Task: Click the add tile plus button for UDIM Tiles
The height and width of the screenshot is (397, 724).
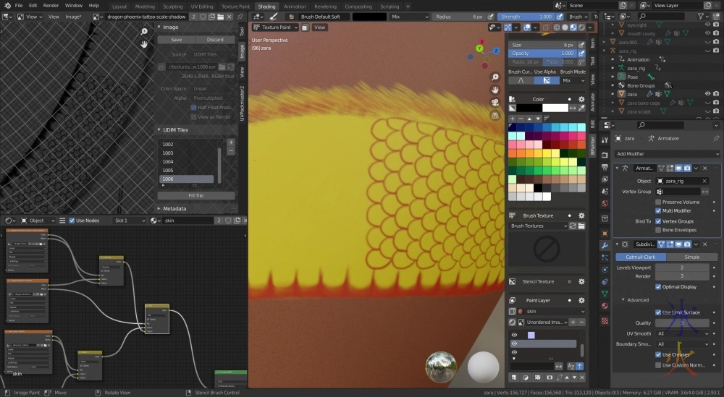Action: [x=231, y=142]
